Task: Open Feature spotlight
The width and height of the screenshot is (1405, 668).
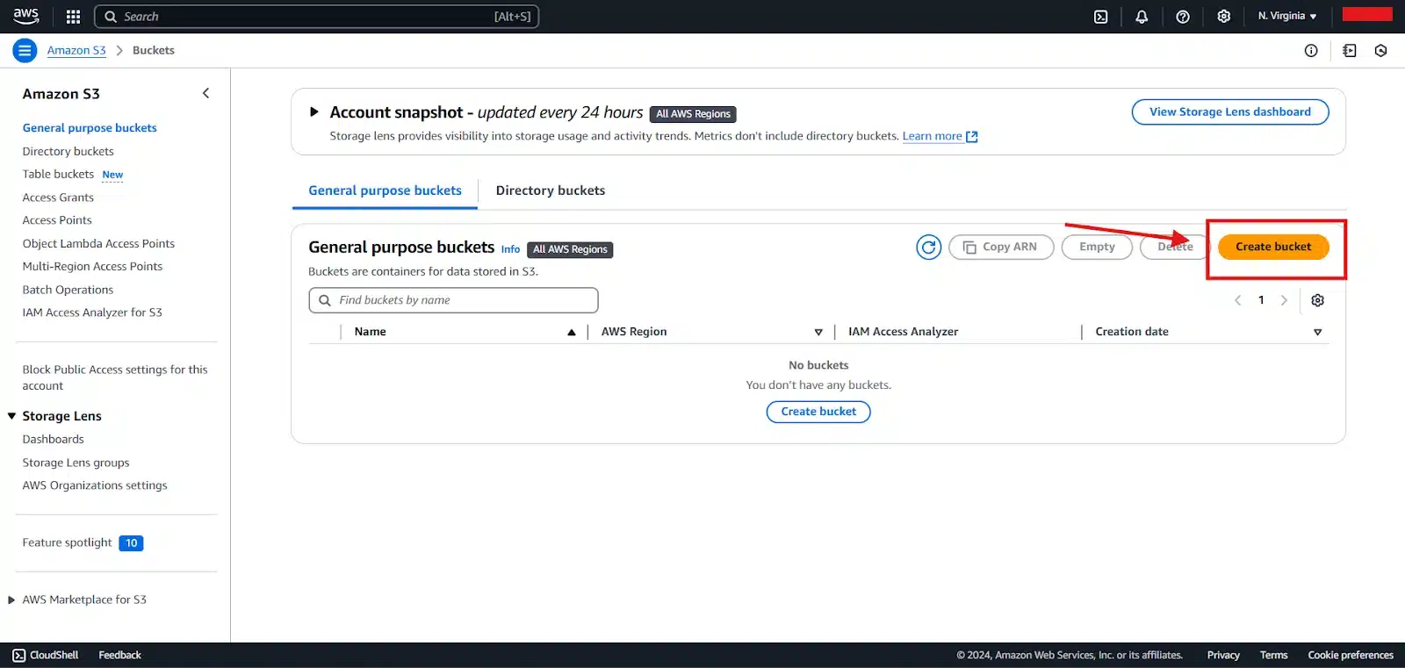Action: [x=67, y=542]
